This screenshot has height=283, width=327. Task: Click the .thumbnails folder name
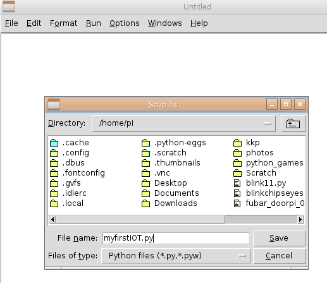click(x=177, y=163)
